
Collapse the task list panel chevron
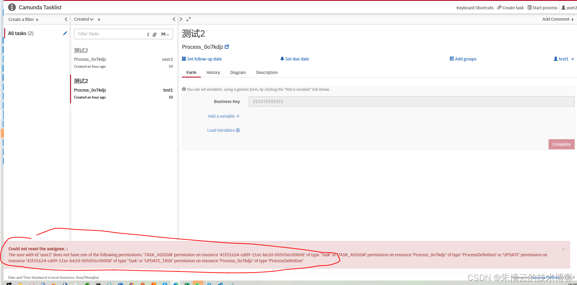(x=174, y=19)
